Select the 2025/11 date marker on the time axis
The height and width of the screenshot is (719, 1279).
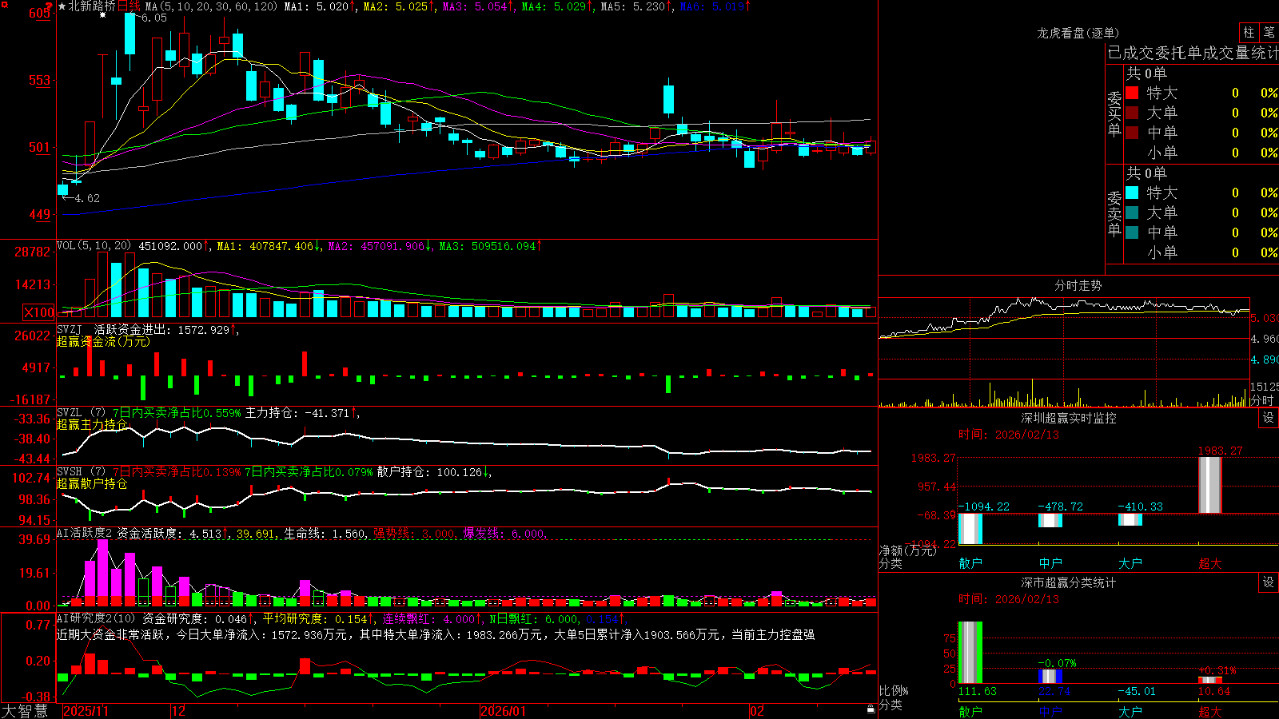point(86,711)
